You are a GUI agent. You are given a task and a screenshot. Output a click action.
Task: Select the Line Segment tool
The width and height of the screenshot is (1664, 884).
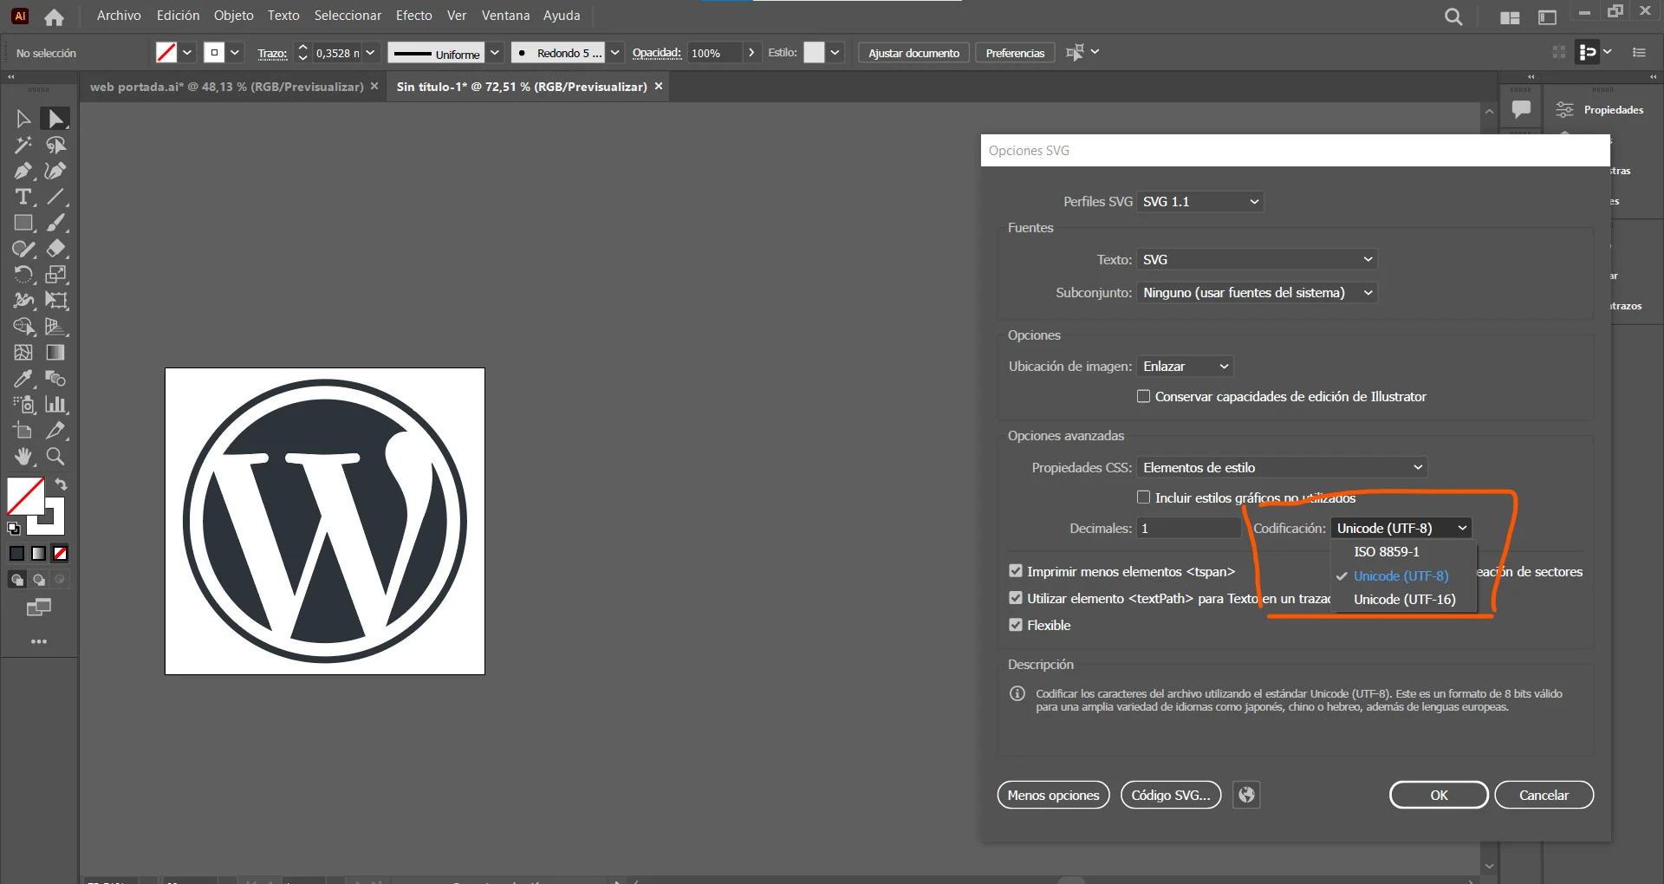click(56, 197)
